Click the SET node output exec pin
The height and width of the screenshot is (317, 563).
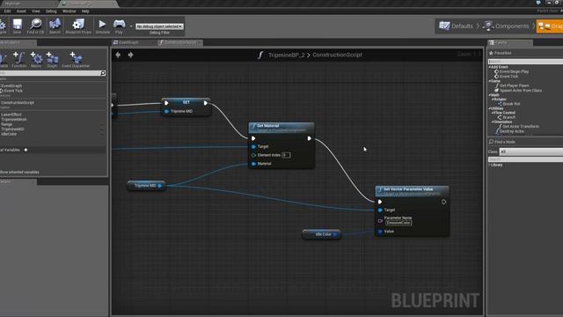coord(205,103)
